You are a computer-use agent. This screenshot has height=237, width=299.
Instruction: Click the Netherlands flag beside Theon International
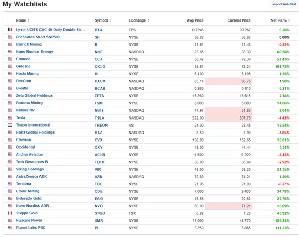(10, 125)
